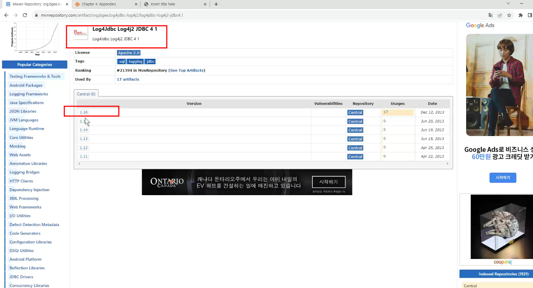Open the extensions puzzle icon
The height and width of the screenshot is (288, 533).
pos(521,15)
